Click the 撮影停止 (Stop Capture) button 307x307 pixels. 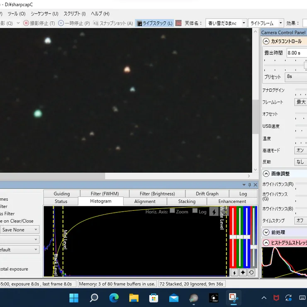click(x=39, y=23)
